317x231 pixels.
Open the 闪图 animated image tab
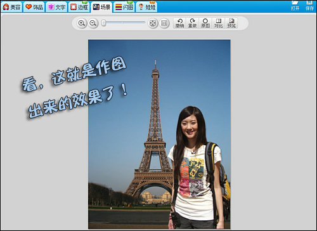124,7
